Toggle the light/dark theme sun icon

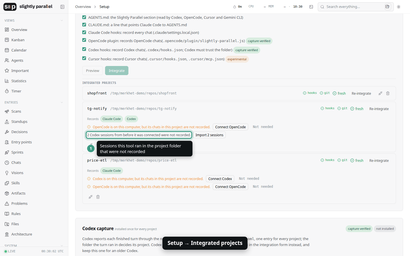click(399, 7)
